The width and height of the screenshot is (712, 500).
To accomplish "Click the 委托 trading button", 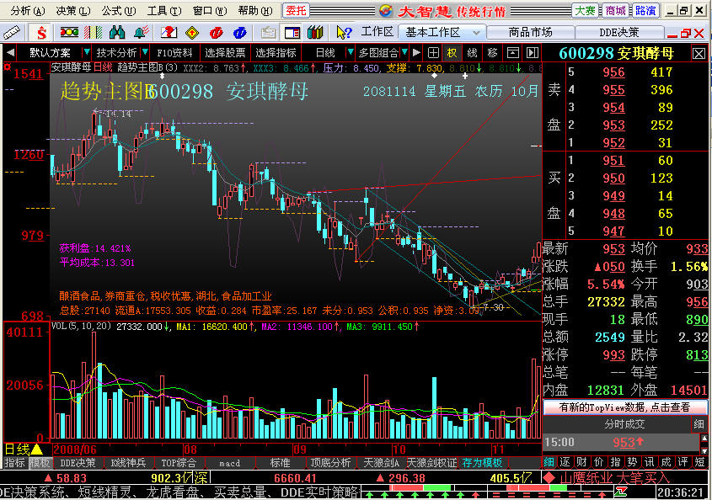I will [296, 10].
